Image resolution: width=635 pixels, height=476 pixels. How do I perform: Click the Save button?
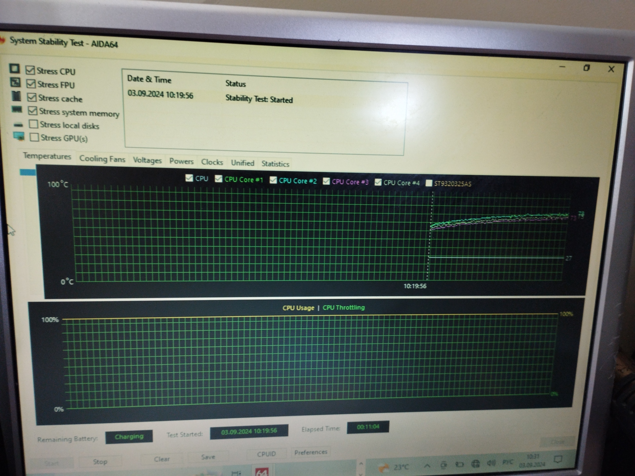pyautogui.click(x=208, y=457)
